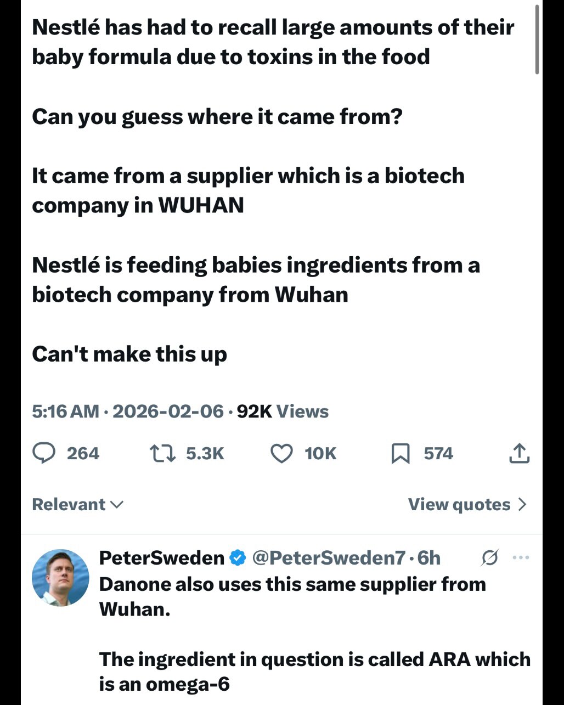Click the vertical scrollbar thumb
Screen dimensions: 564x705
[537, 38]
